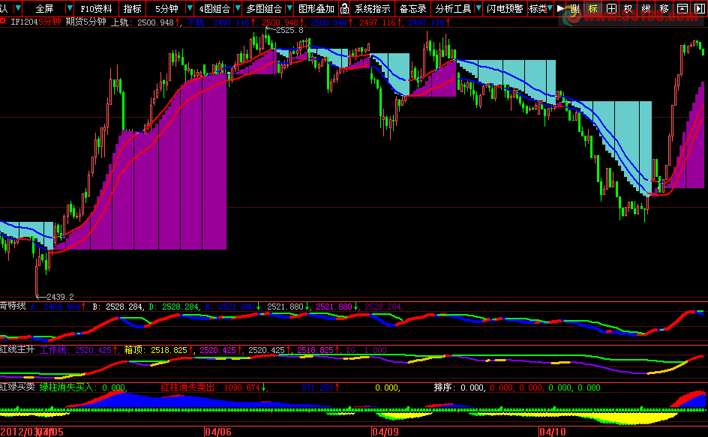The height and width of the screenshot is (437, 708).
Task: Toggle the yellow 标 toolbar button
Action: pos(592,8)
